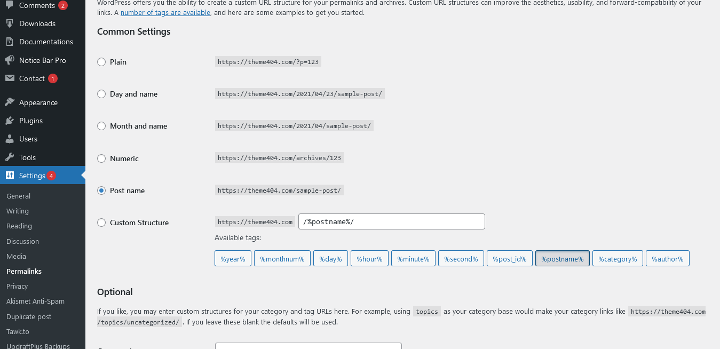Insert the %hour% tag
This screenshot has width=720, height=349.
click(x=369, y=259)
